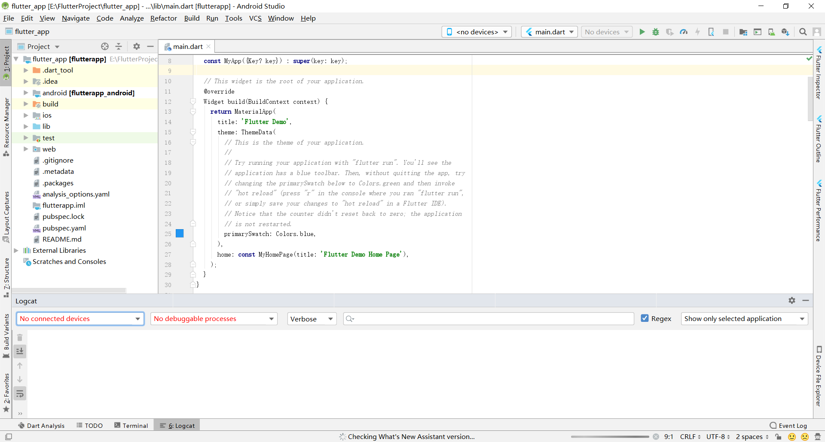Screen dimensions: 825x442
Task: Expand the android folder in project tree
Action: (x=26, y=93)
